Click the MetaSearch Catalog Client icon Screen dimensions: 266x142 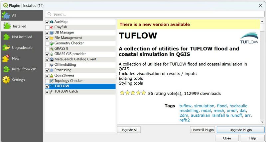point(52,59)
